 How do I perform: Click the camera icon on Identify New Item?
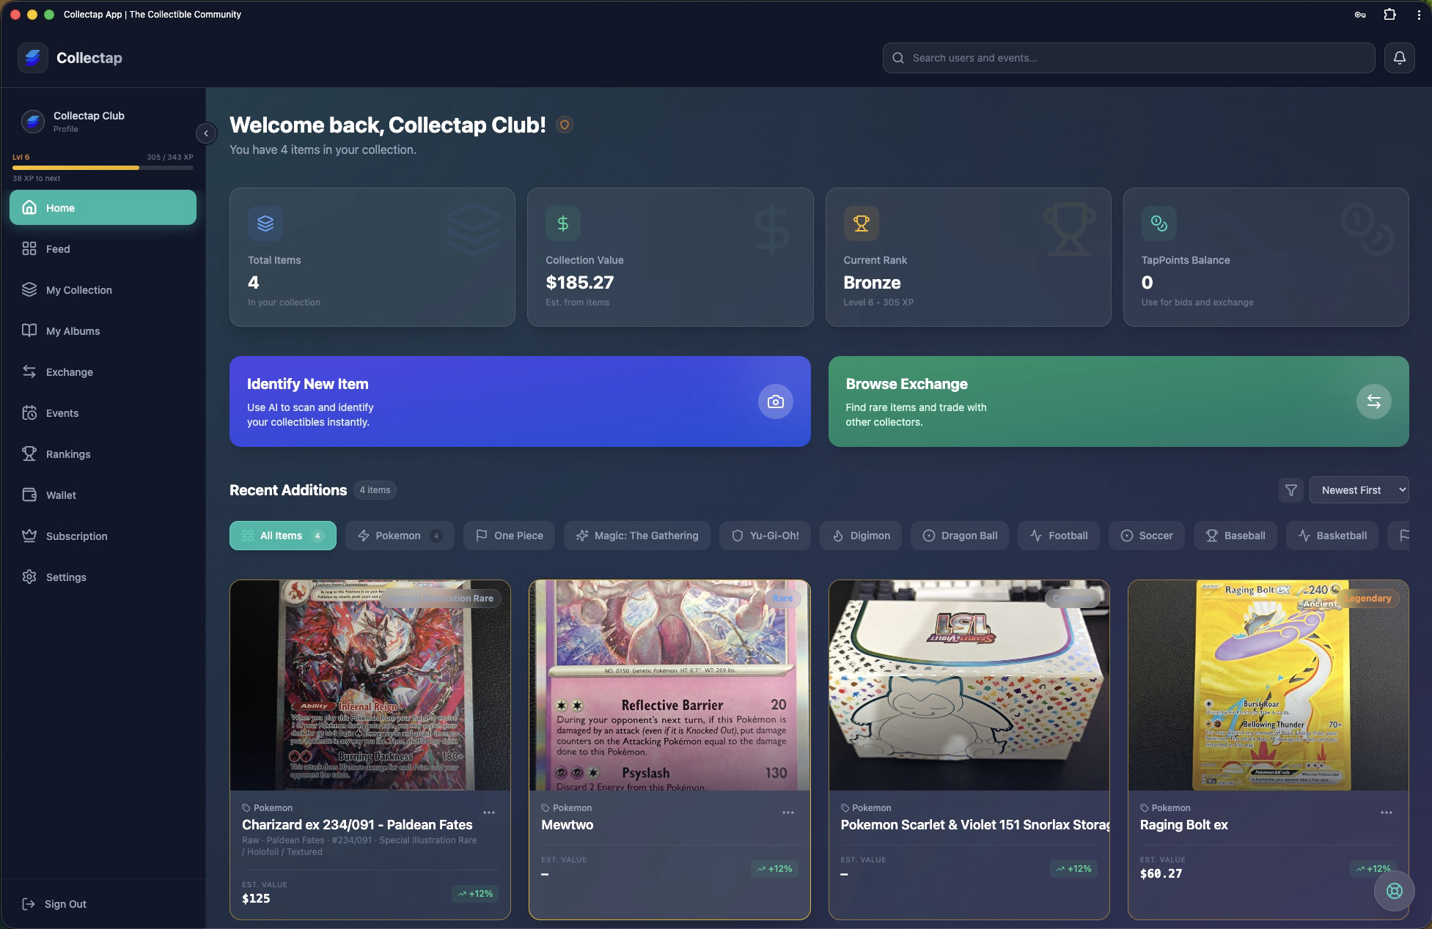pyautogui.click(x=775, y=401)
